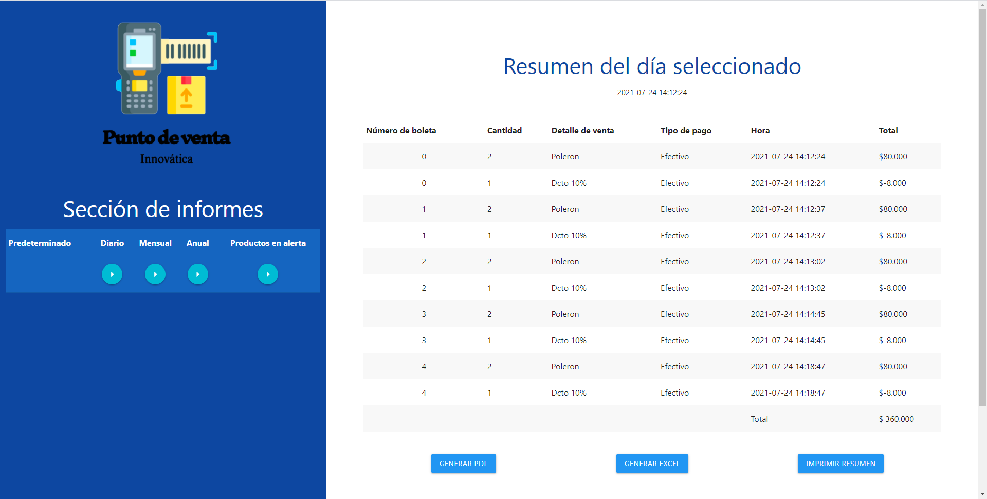Click the Número de boleta column header
Viewport: 987px width, 499px height.
401,131
